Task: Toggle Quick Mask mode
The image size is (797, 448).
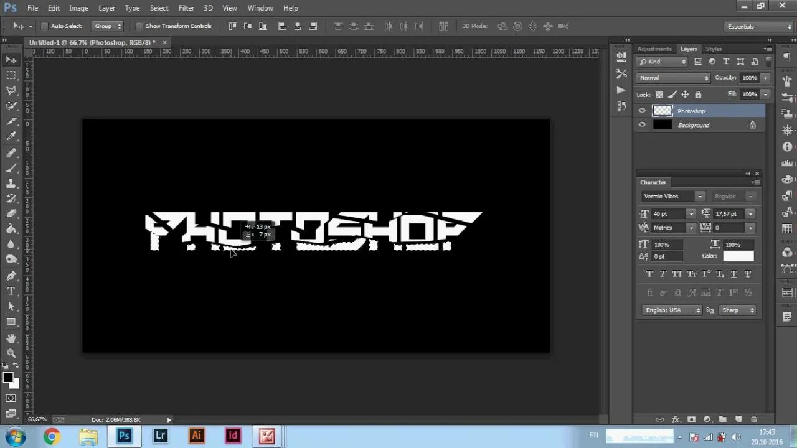Action: 11,398
